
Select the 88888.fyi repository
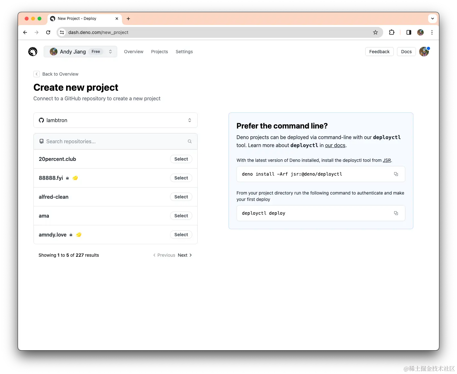(181, 178)
